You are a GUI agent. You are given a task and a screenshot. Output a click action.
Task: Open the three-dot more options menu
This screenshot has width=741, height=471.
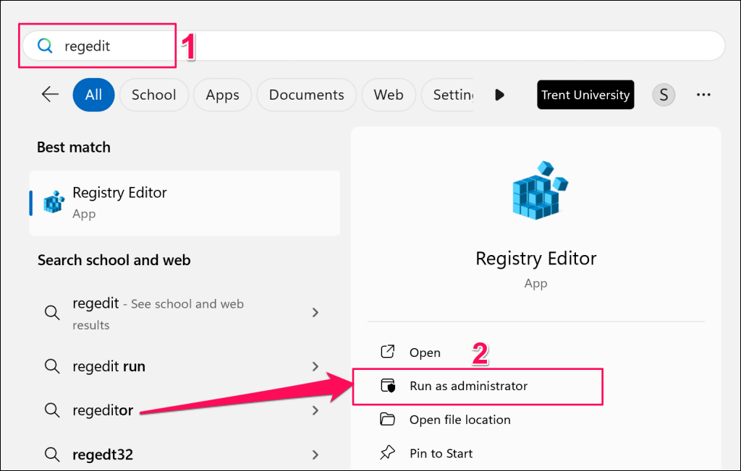click(x=703, y=95)
